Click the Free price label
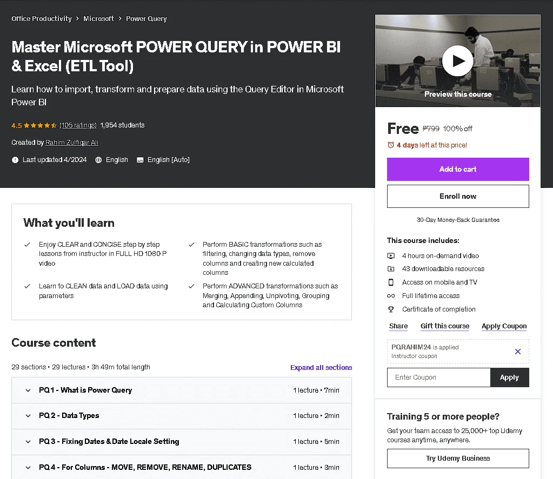The height and width of the screenshot is (479, 553). (x=403, y=129)
